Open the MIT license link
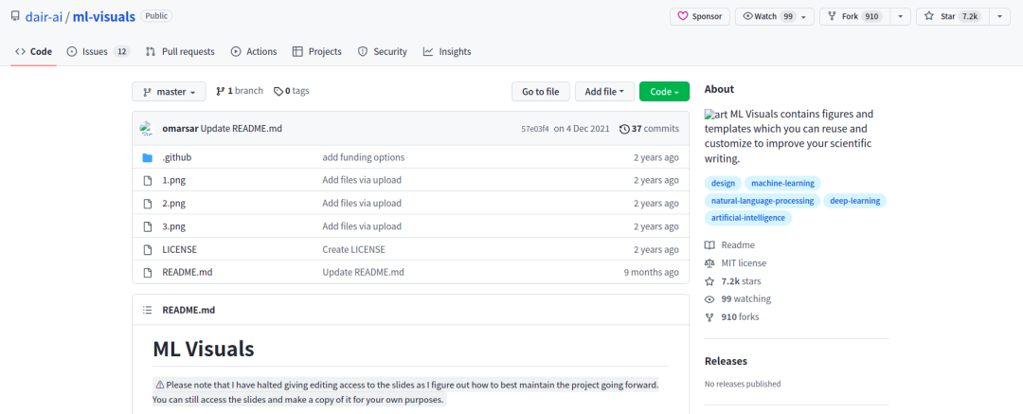 click(736, 263)
